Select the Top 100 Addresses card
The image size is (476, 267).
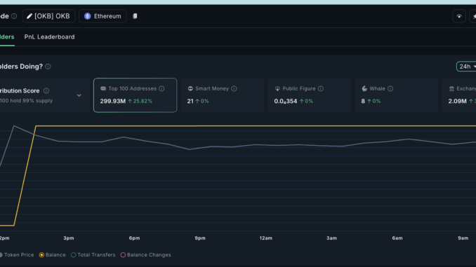coord(135,95)
